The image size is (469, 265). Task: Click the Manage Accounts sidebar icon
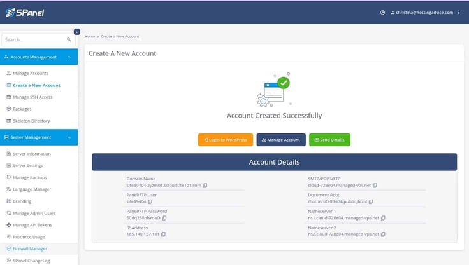click(x=9, y=73)
